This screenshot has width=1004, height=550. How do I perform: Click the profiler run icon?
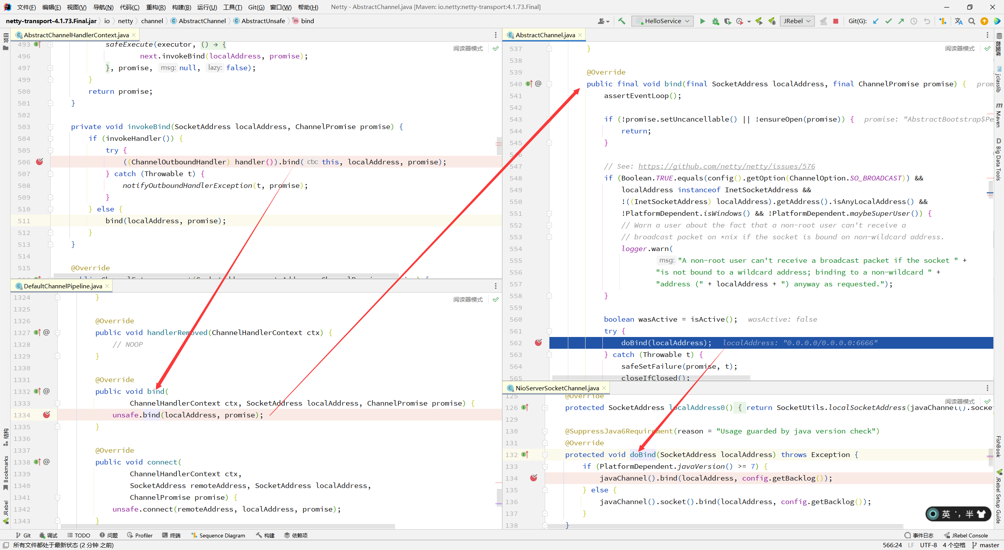click(x=740, y=21)
